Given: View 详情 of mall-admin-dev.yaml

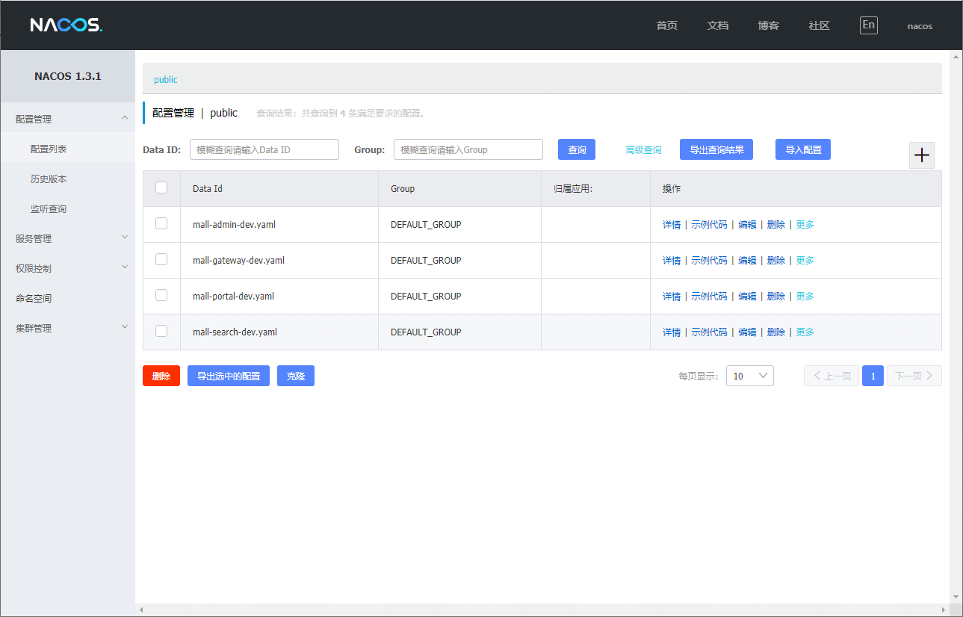Looking at the screenshot, I should [672, 225].
